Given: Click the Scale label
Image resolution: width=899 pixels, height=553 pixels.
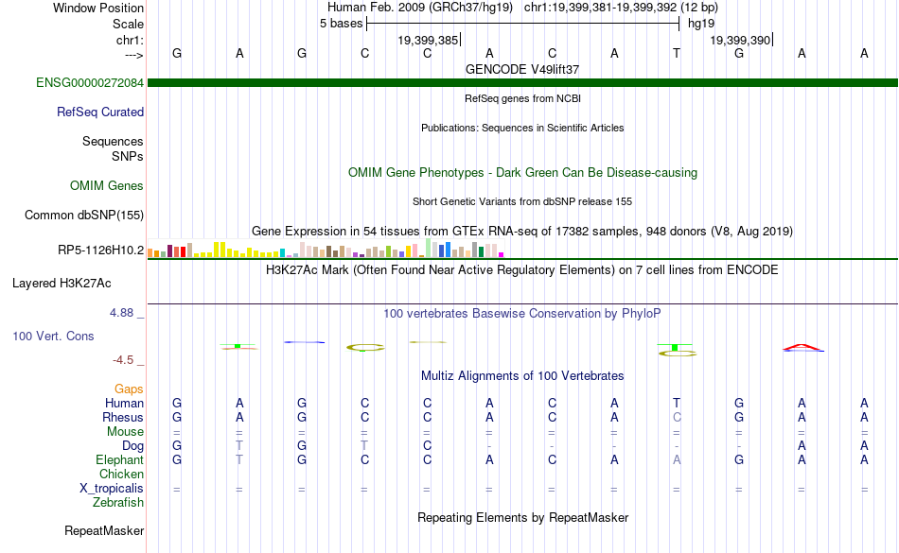Looking at the screenshot, I should [x=128, y=24].
